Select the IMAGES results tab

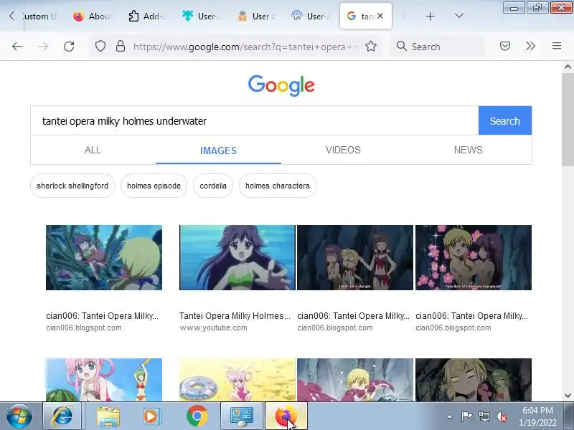[218, 150]
